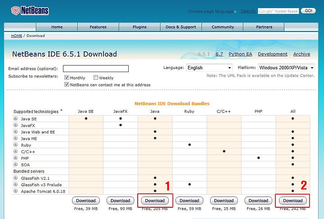Open the Partners navigation tab

coord(264,27)
